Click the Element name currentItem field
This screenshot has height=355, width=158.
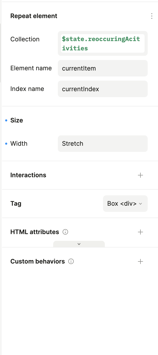point(102,68)
